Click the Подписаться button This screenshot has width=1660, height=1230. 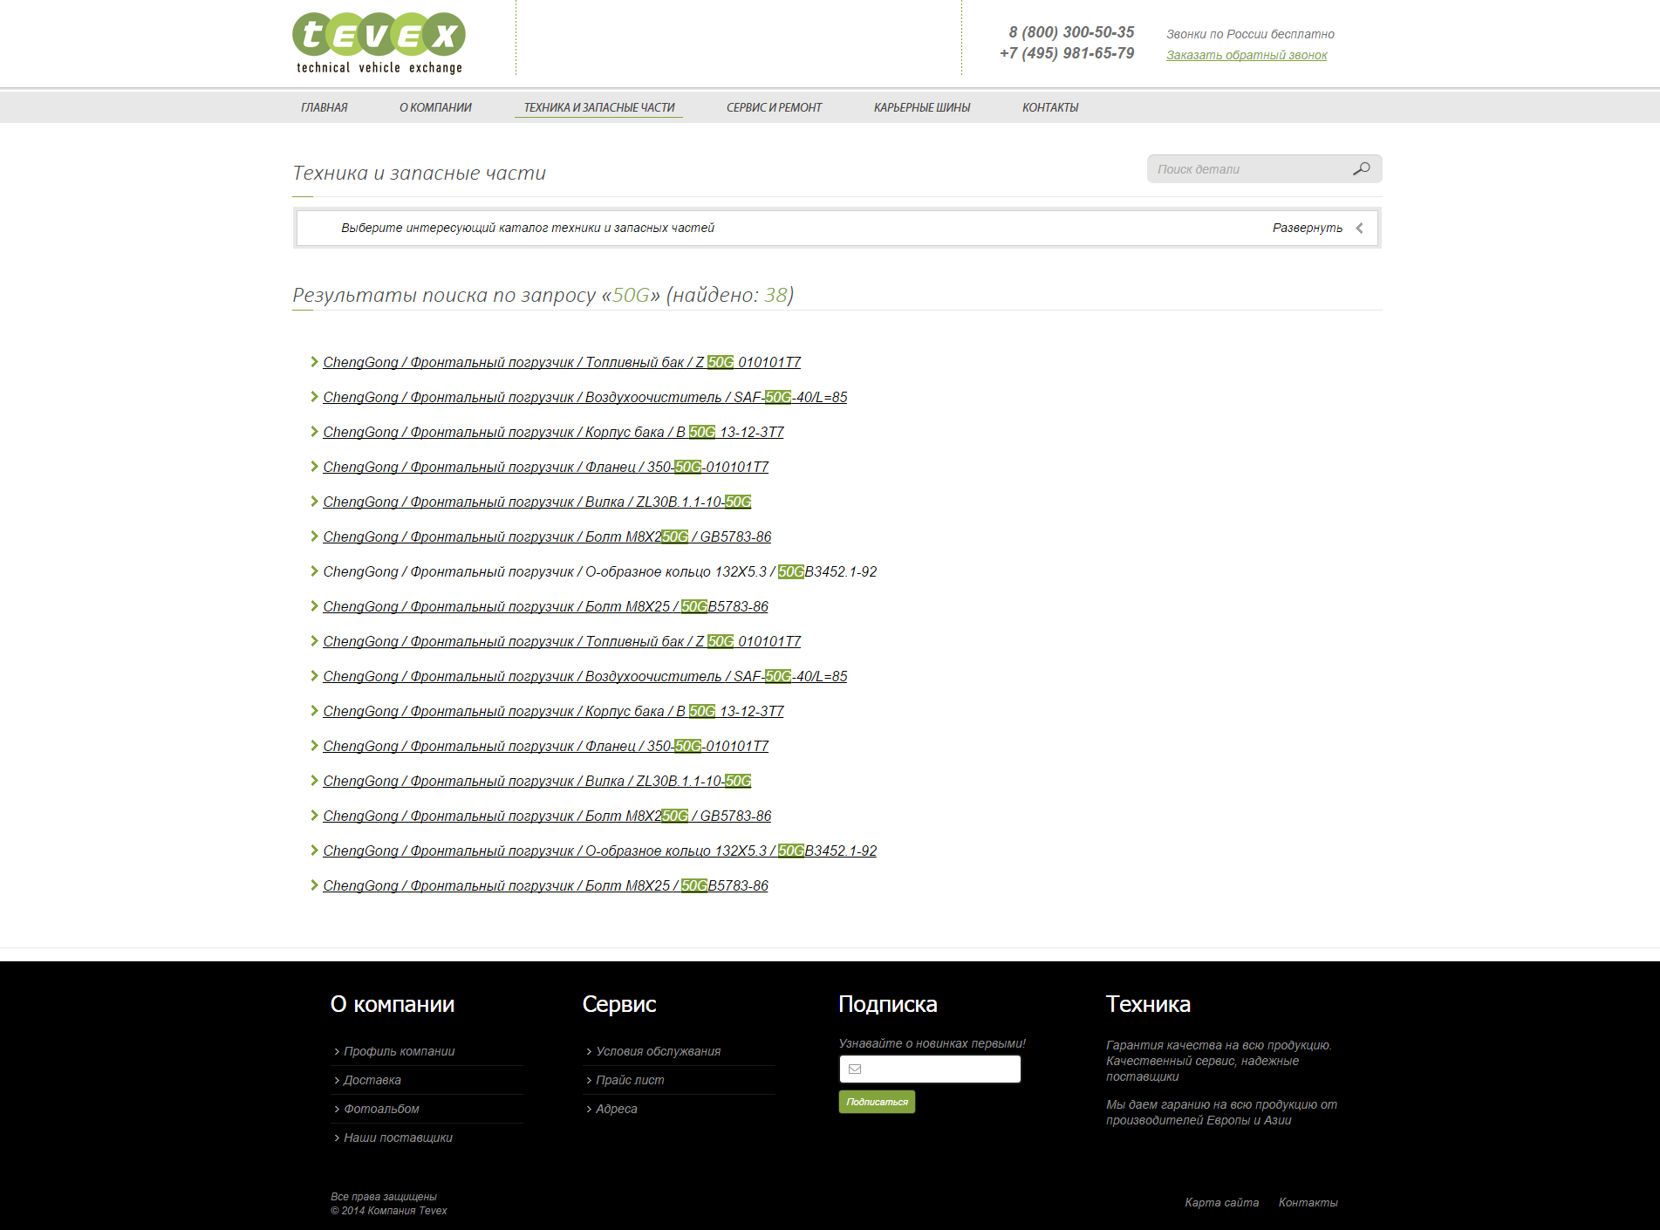coord(877,1102)
